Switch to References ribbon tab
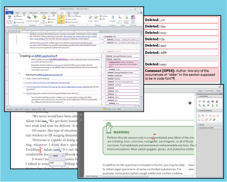 tap(44, 13)
